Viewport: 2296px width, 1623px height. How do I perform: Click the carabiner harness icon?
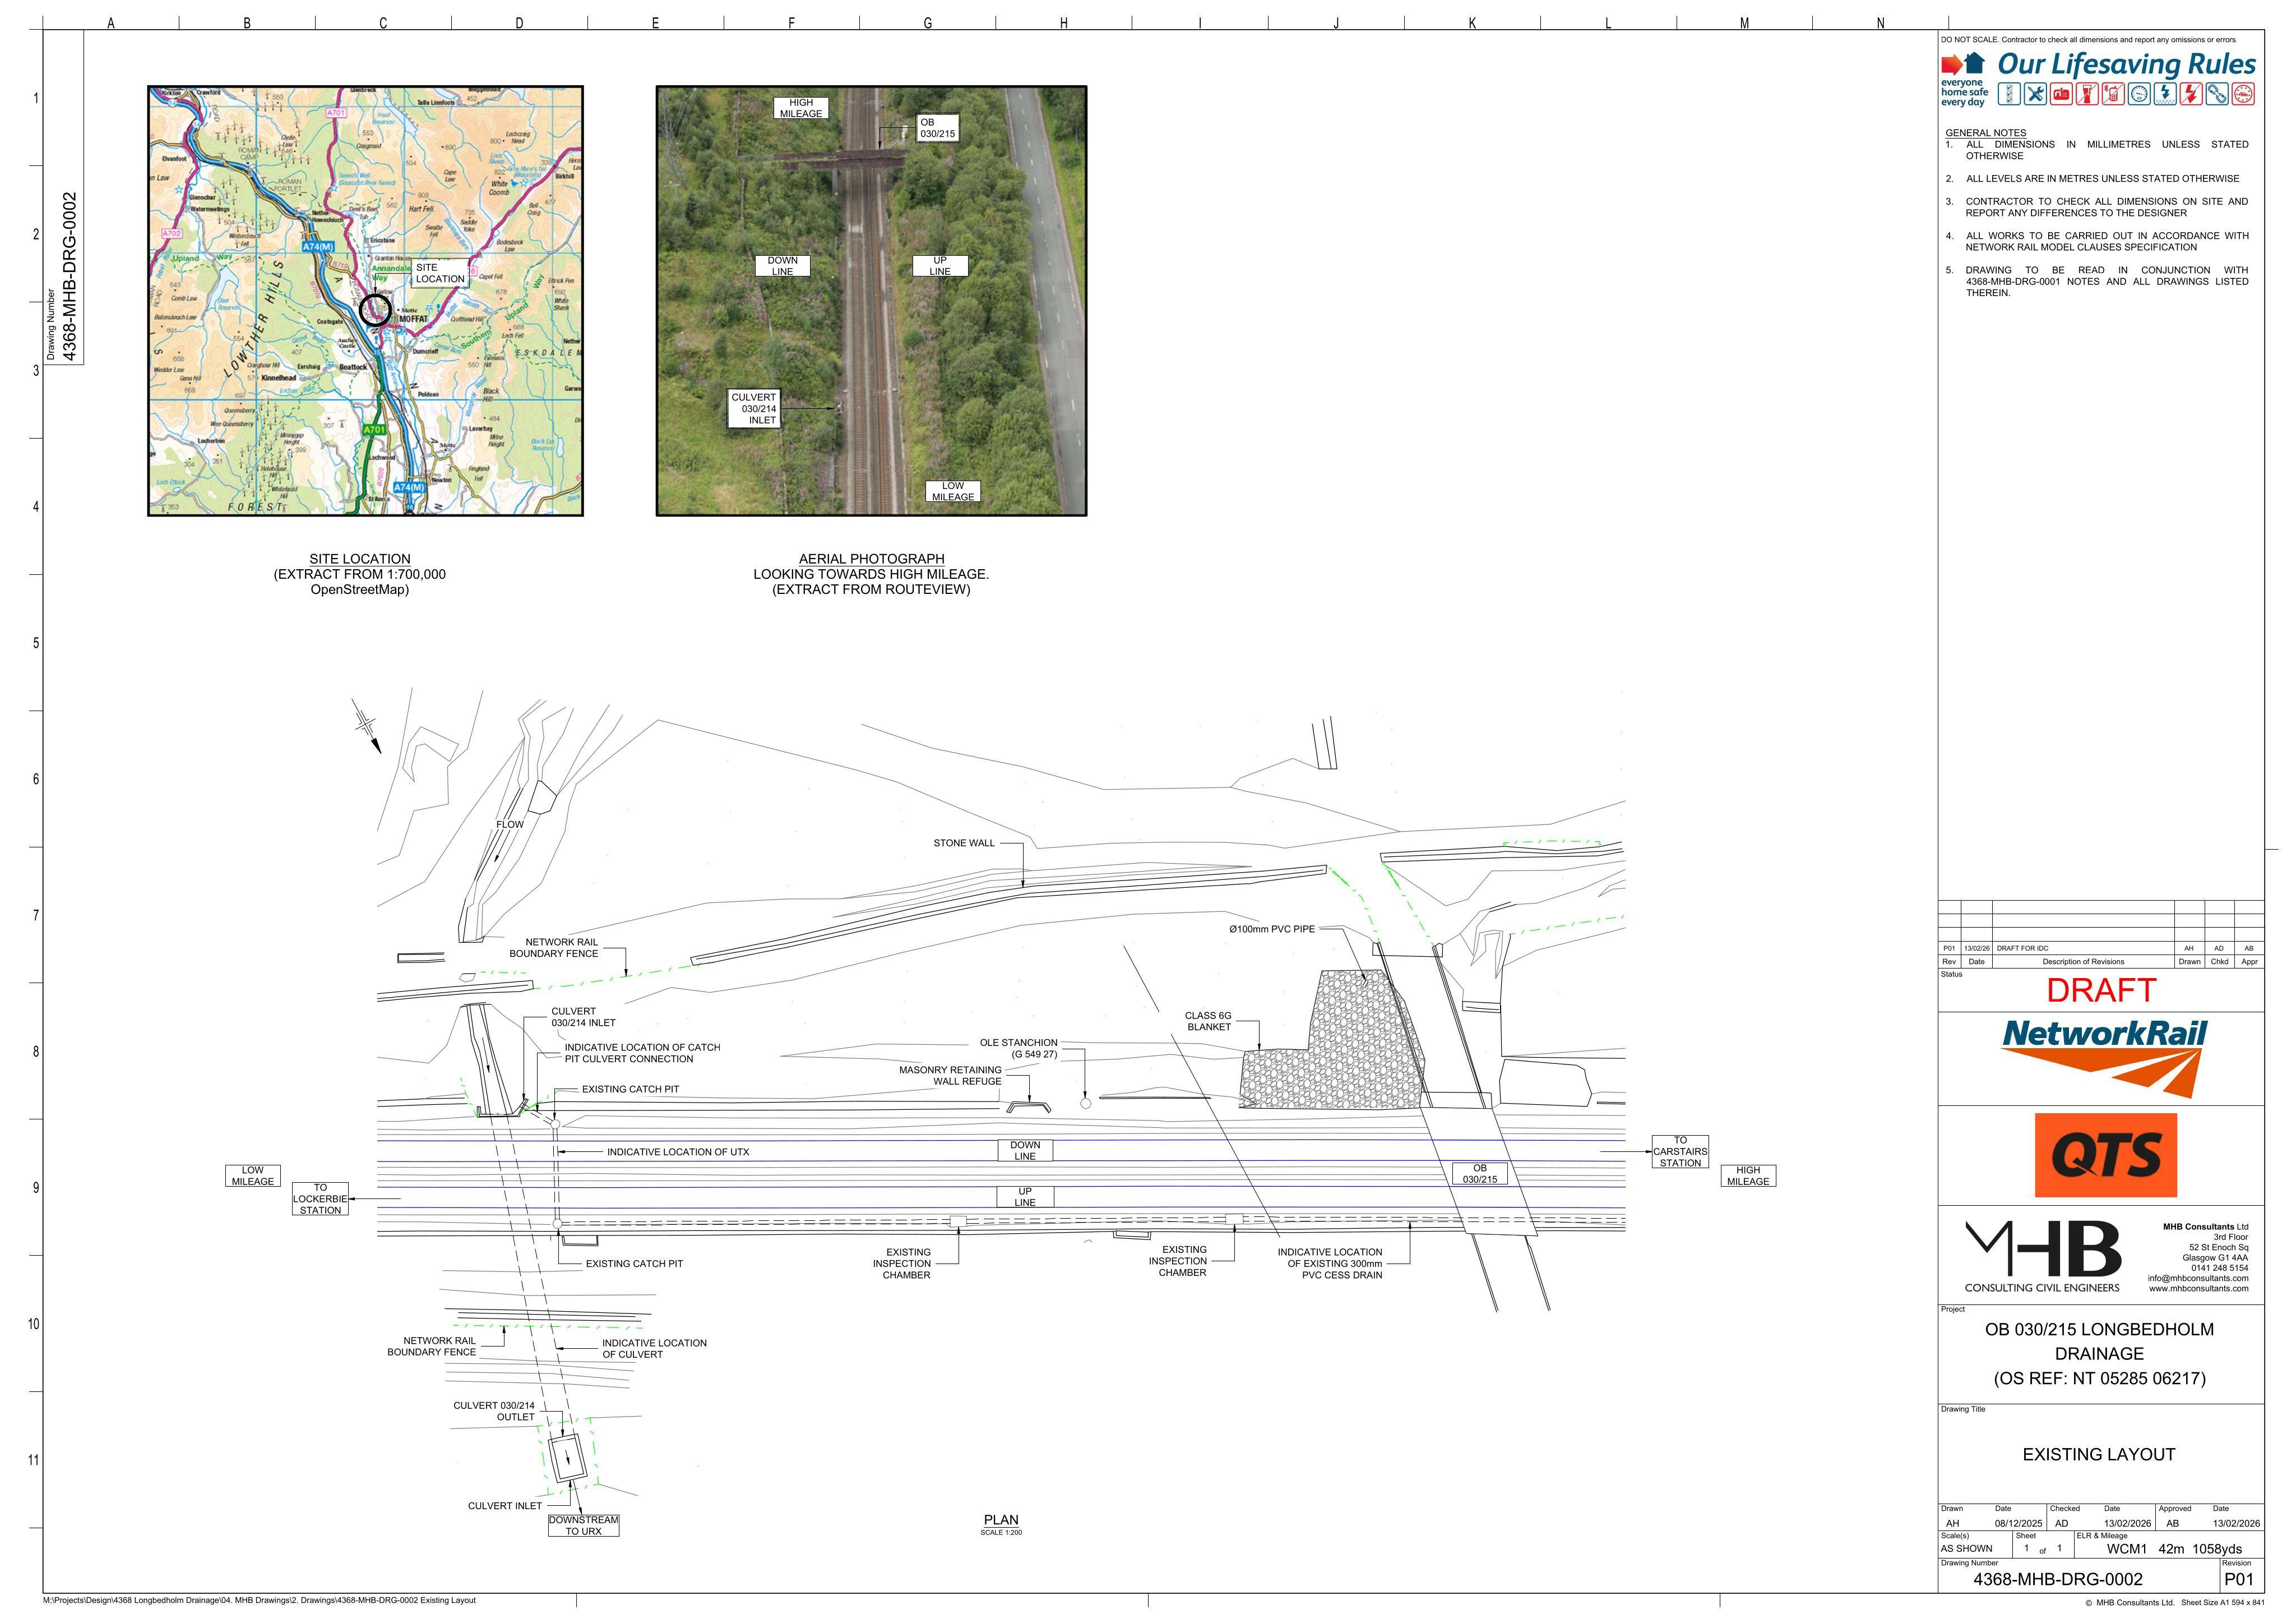point(2217,93)
